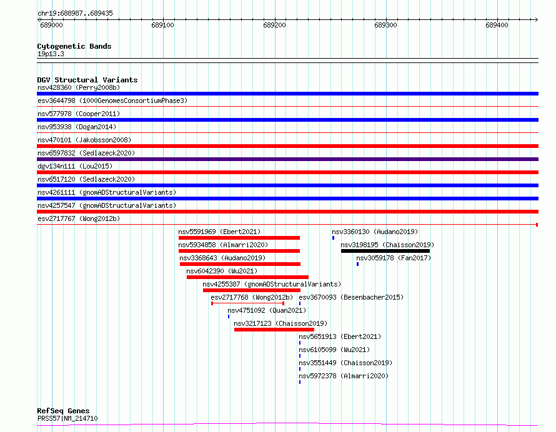The image size is (556, 432).
Task: Click the purple bar under nsv6597832
Action: click(x=287, y=159)
